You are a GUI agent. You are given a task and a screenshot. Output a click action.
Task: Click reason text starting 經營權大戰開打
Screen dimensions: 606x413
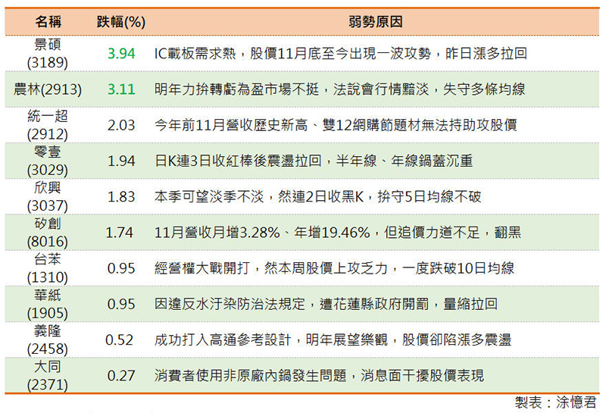tap(334, 268)
